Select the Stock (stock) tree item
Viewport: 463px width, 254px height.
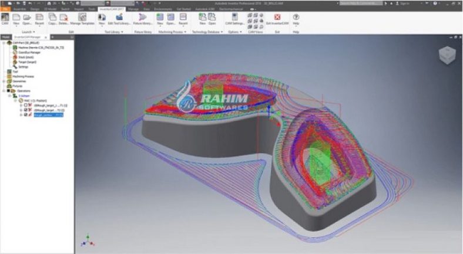(x=24, y=57)
